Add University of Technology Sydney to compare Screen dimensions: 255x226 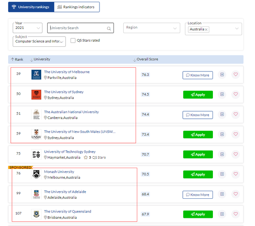tap(222, 154)
